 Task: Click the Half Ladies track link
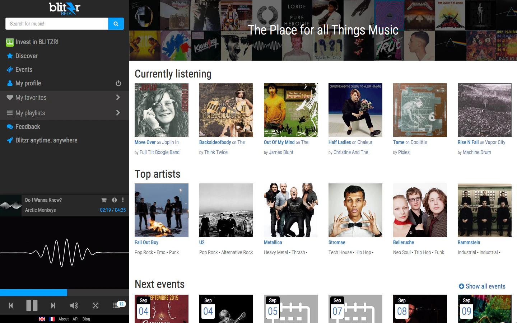[340, 142]
